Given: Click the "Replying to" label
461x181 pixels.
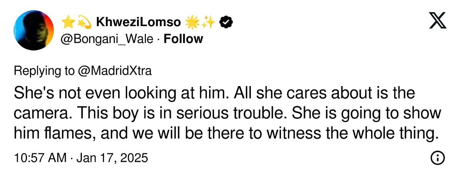Looking at the screenshot, I should point(45,71).
